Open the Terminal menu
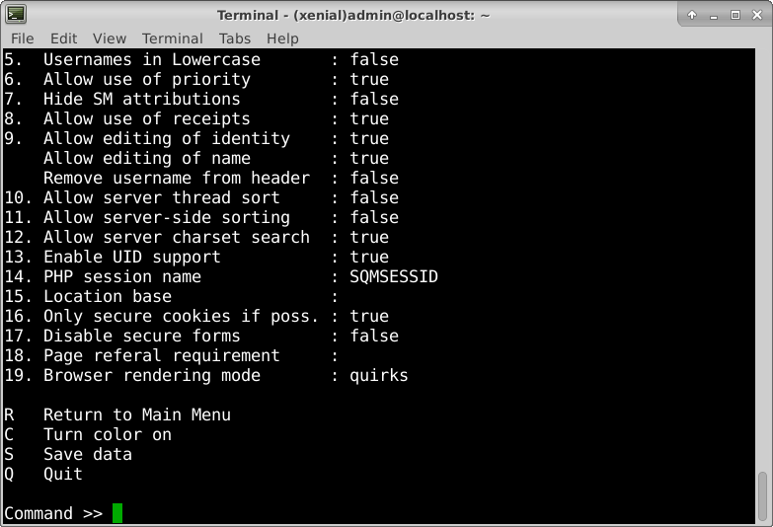Screen dimensions: 773x527 [x=172, y=38]
